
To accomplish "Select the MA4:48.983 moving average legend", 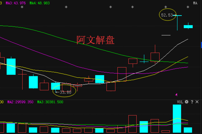I will (39, 3).
